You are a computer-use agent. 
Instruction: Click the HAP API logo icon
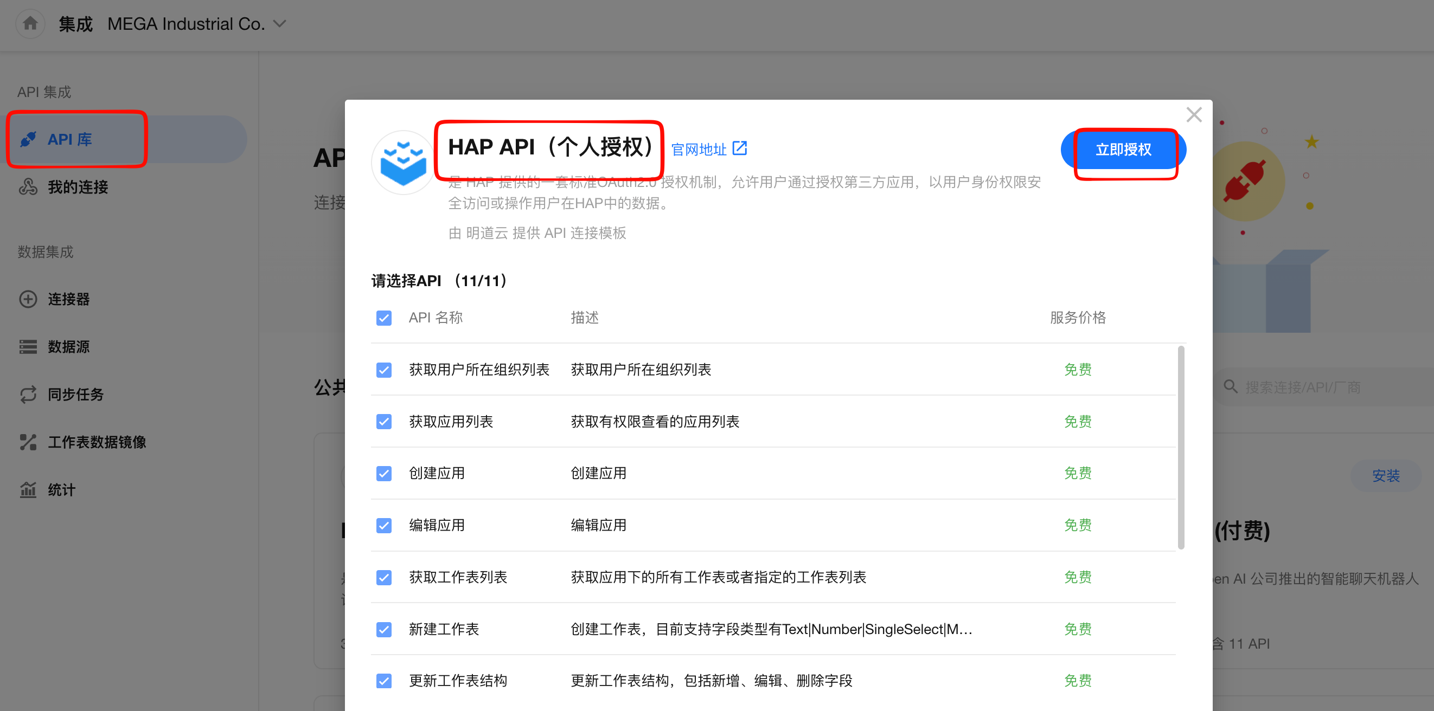click(x=403, y=163)
